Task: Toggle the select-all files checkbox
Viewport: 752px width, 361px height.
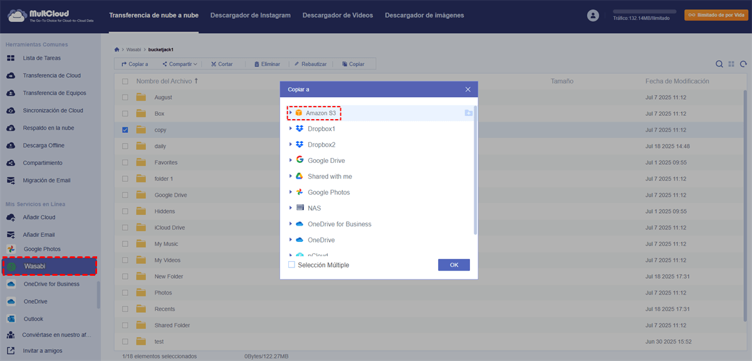Action: [x=125, y=81]
